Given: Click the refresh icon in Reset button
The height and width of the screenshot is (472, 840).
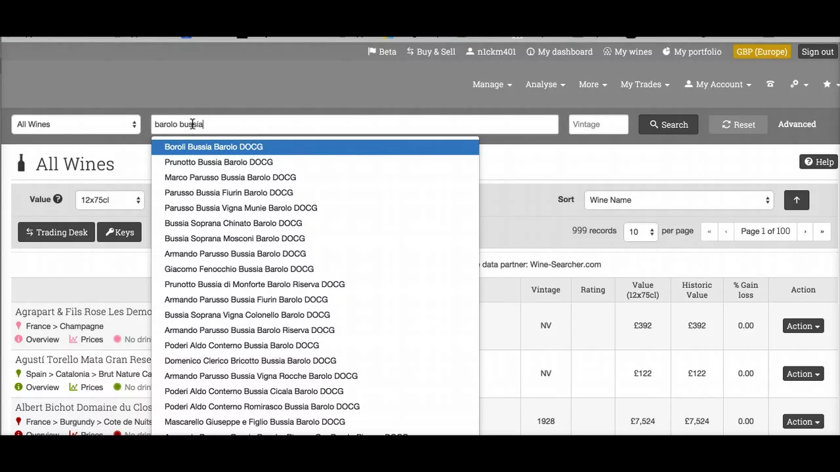Looking at the screenshot, I should coord(726,125).
